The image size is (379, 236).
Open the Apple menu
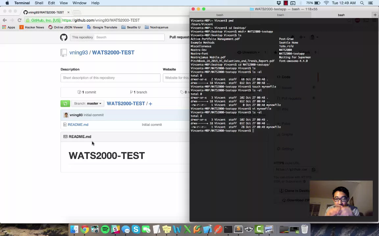coord(7,3)
